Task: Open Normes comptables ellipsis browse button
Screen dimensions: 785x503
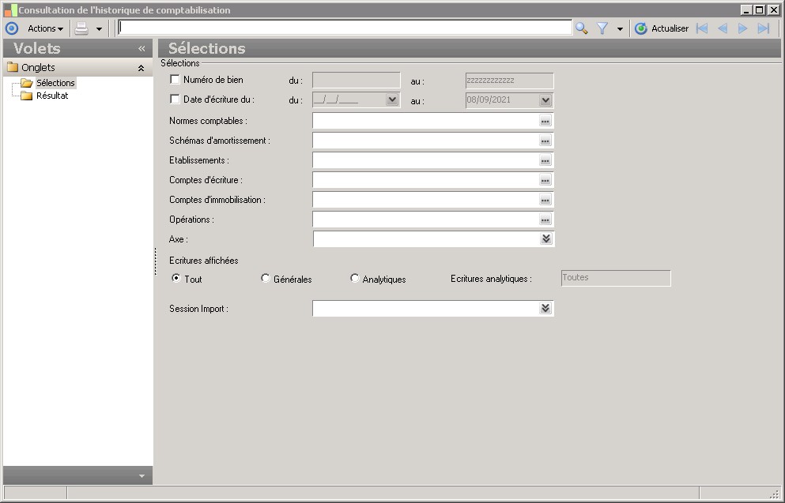Action: click(x=545, y=121)
